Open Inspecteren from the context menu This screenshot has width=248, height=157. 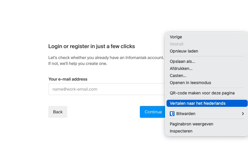[x=181, y=131]
